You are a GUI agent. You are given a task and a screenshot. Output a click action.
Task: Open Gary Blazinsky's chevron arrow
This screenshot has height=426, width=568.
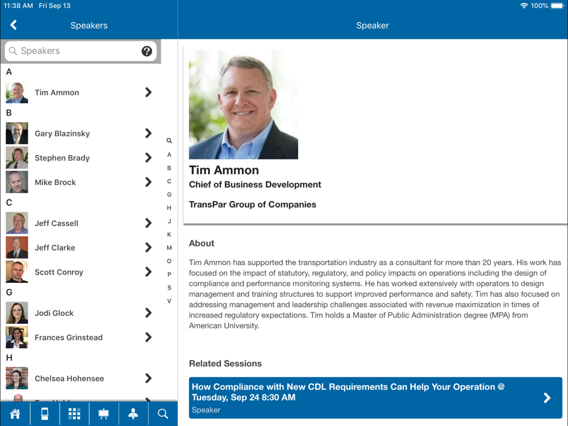(x=148, y=133)
